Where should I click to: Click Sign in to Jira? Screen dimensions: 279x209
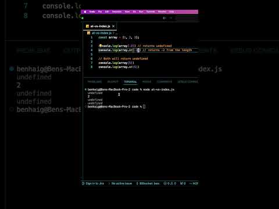click(x=93, y=183)
